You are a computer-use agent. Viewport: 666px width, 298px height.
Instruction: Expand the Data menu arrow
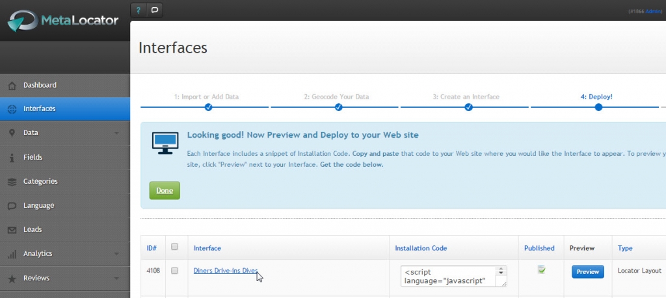(116, 133)
